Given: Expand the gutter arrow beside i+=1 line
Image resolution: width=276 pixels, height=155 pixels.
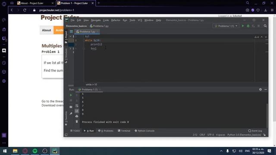Looking at the screenshot, I should (70, 48).
